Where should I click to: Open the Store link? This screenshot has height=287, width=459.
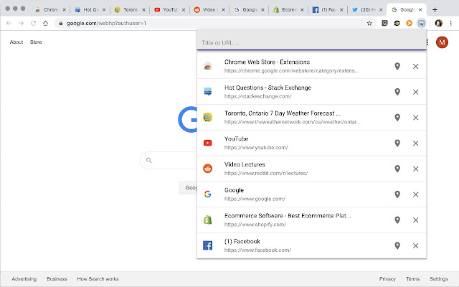[36, 42]
